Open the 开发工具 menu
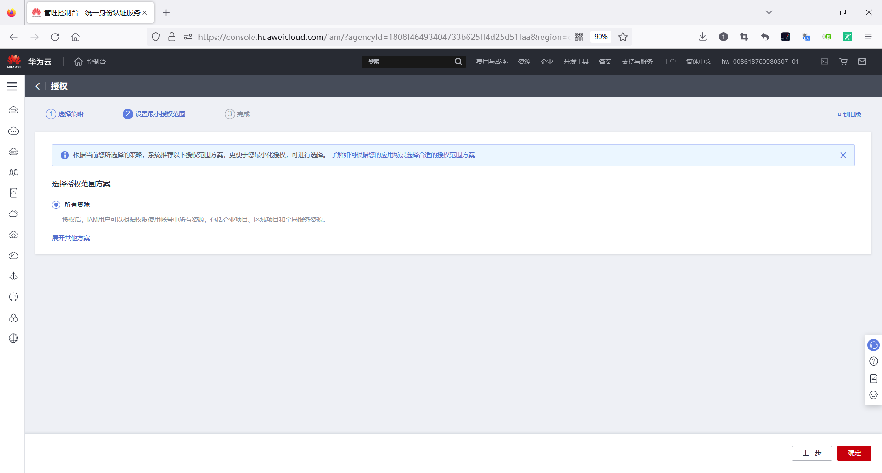Screen dimensions: 882x473 click(x=576, y=62)
